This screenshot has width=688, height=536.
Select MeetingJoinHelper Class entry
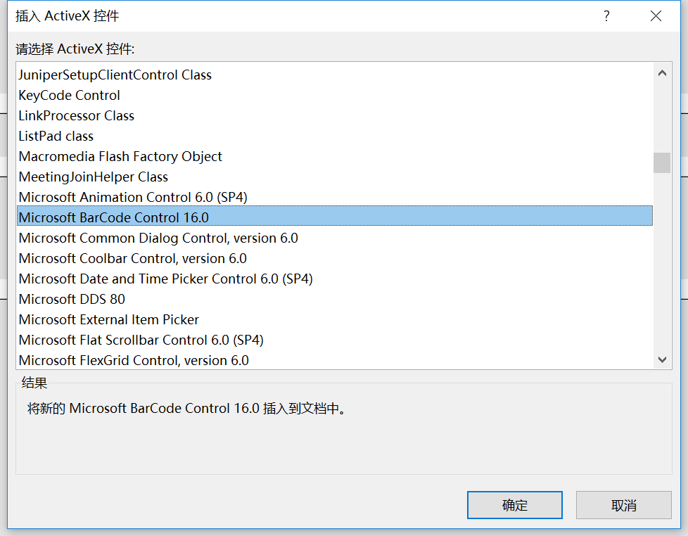[x=335, y=177]
